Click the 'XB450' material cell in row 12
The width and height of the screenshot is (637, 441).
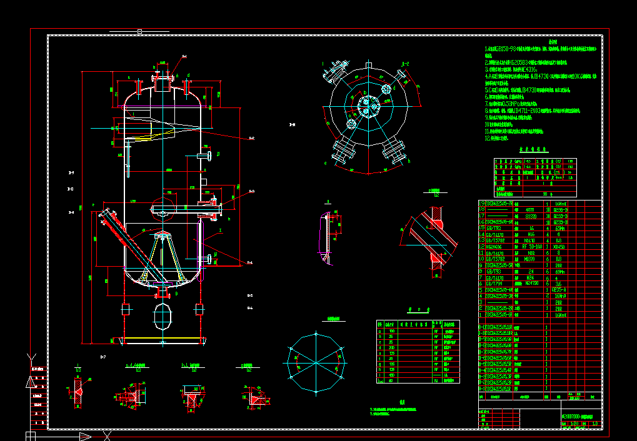[560, 247]
